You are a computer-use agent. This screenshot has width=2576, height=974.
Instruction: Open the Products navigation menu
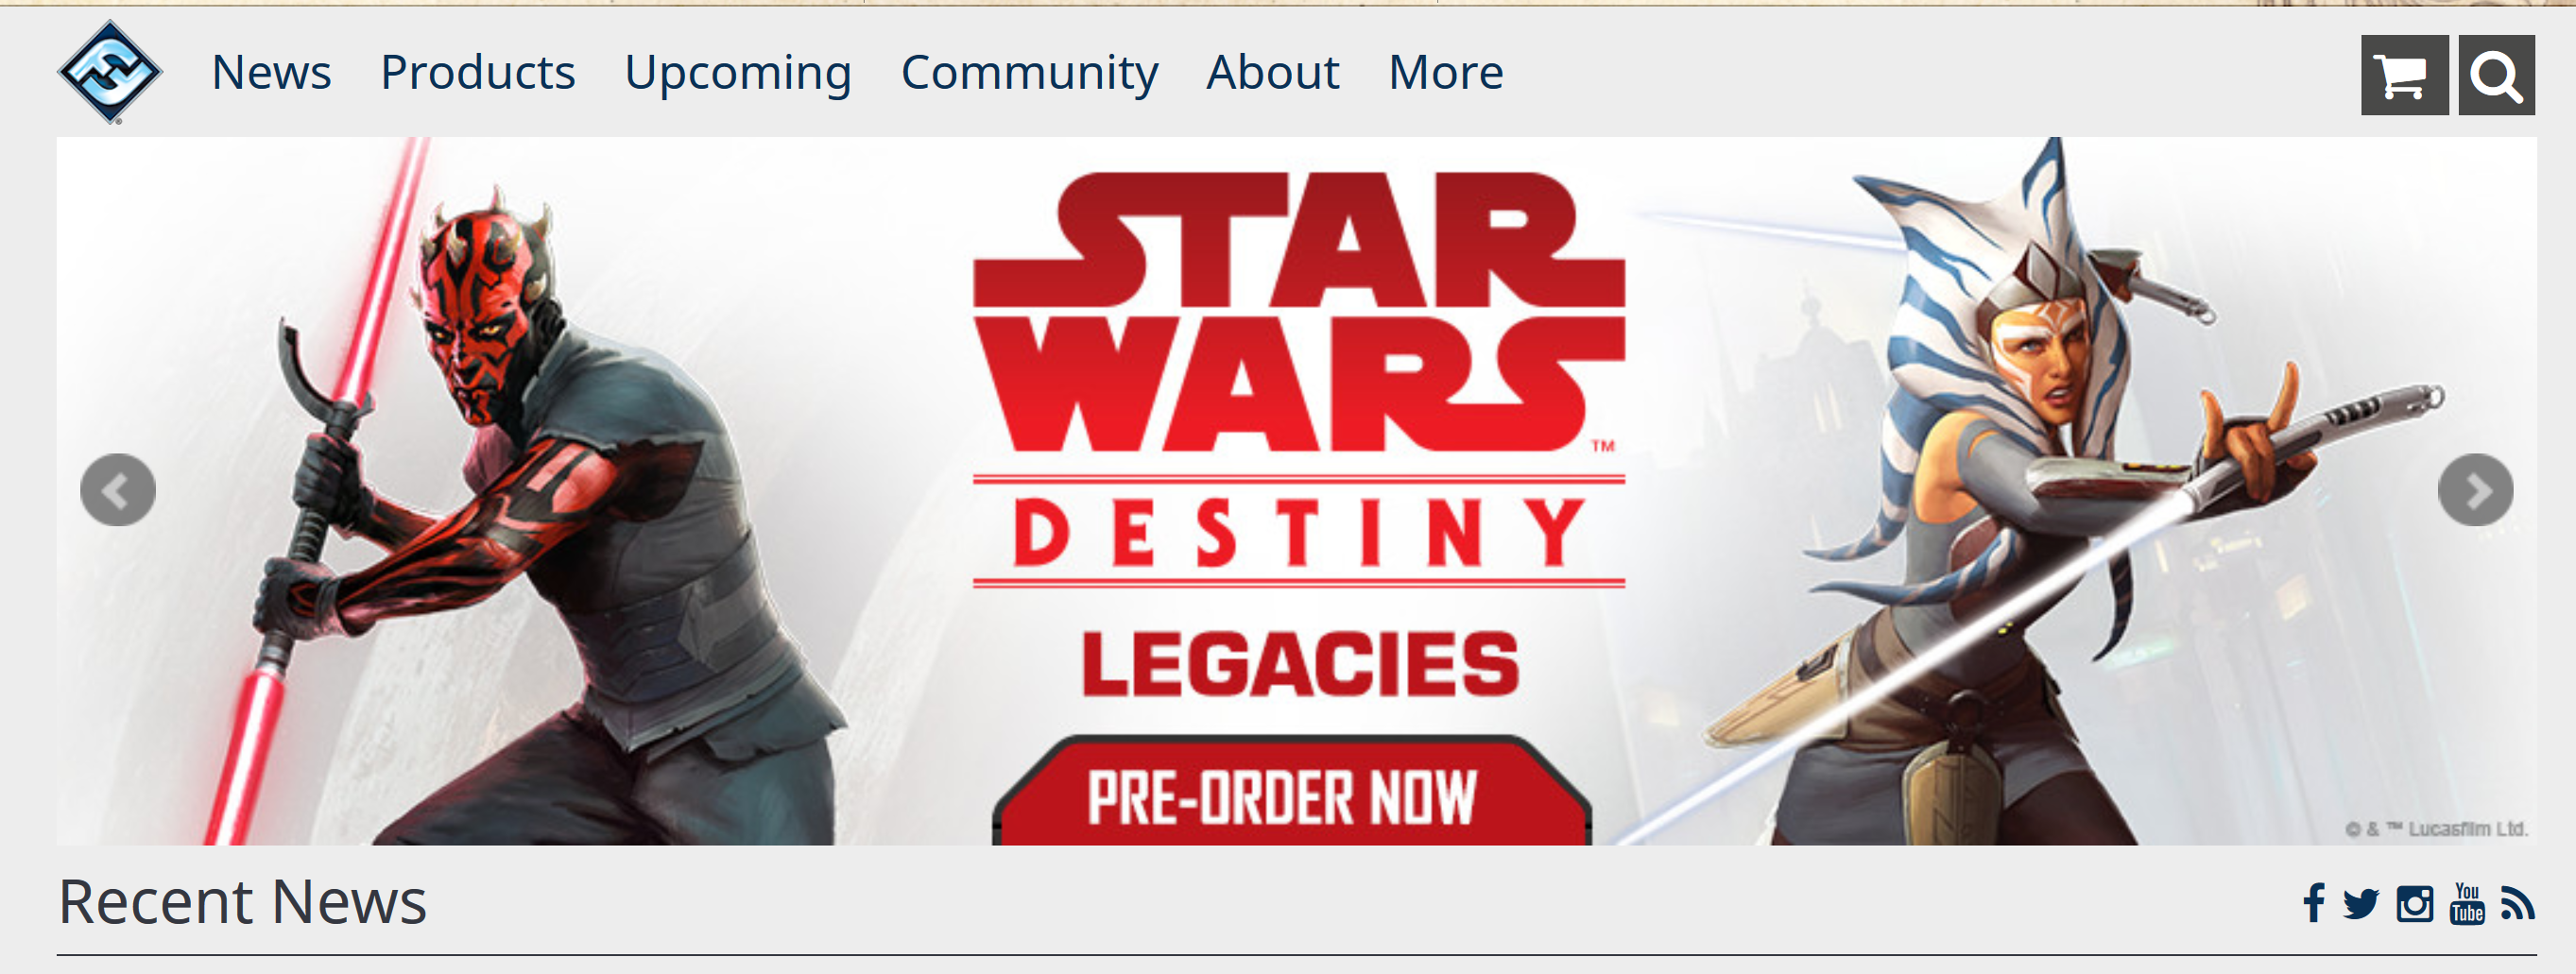click(x=478, y=72)
